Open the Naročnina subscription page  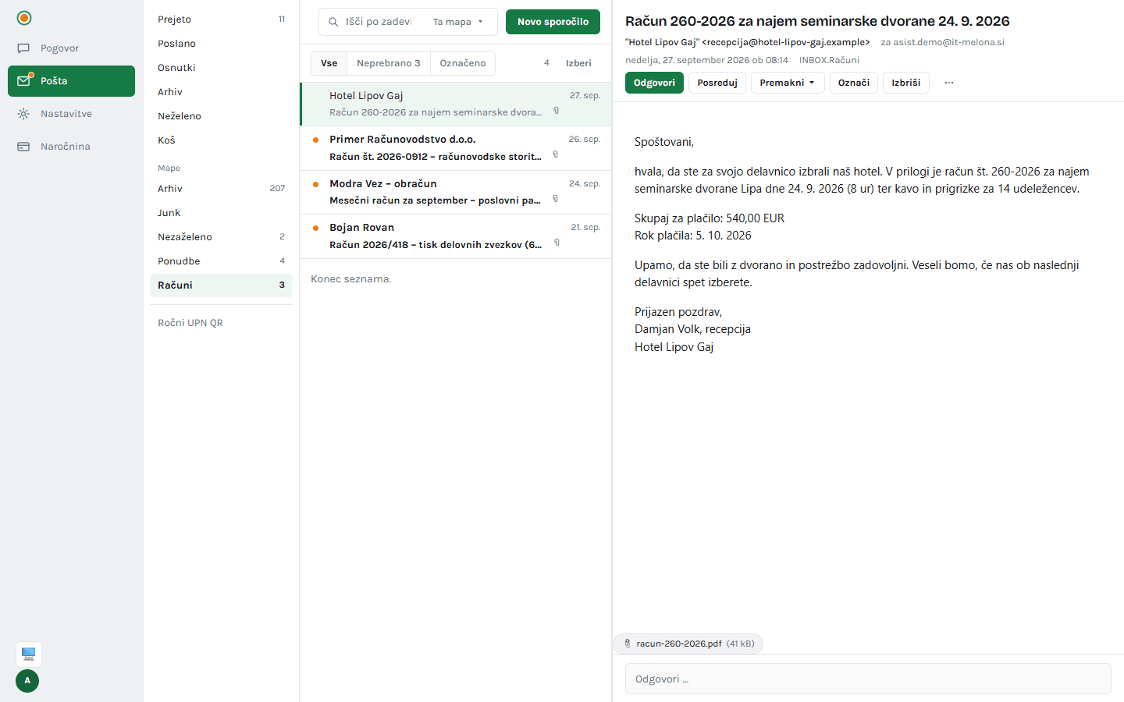tap(71, 147)
